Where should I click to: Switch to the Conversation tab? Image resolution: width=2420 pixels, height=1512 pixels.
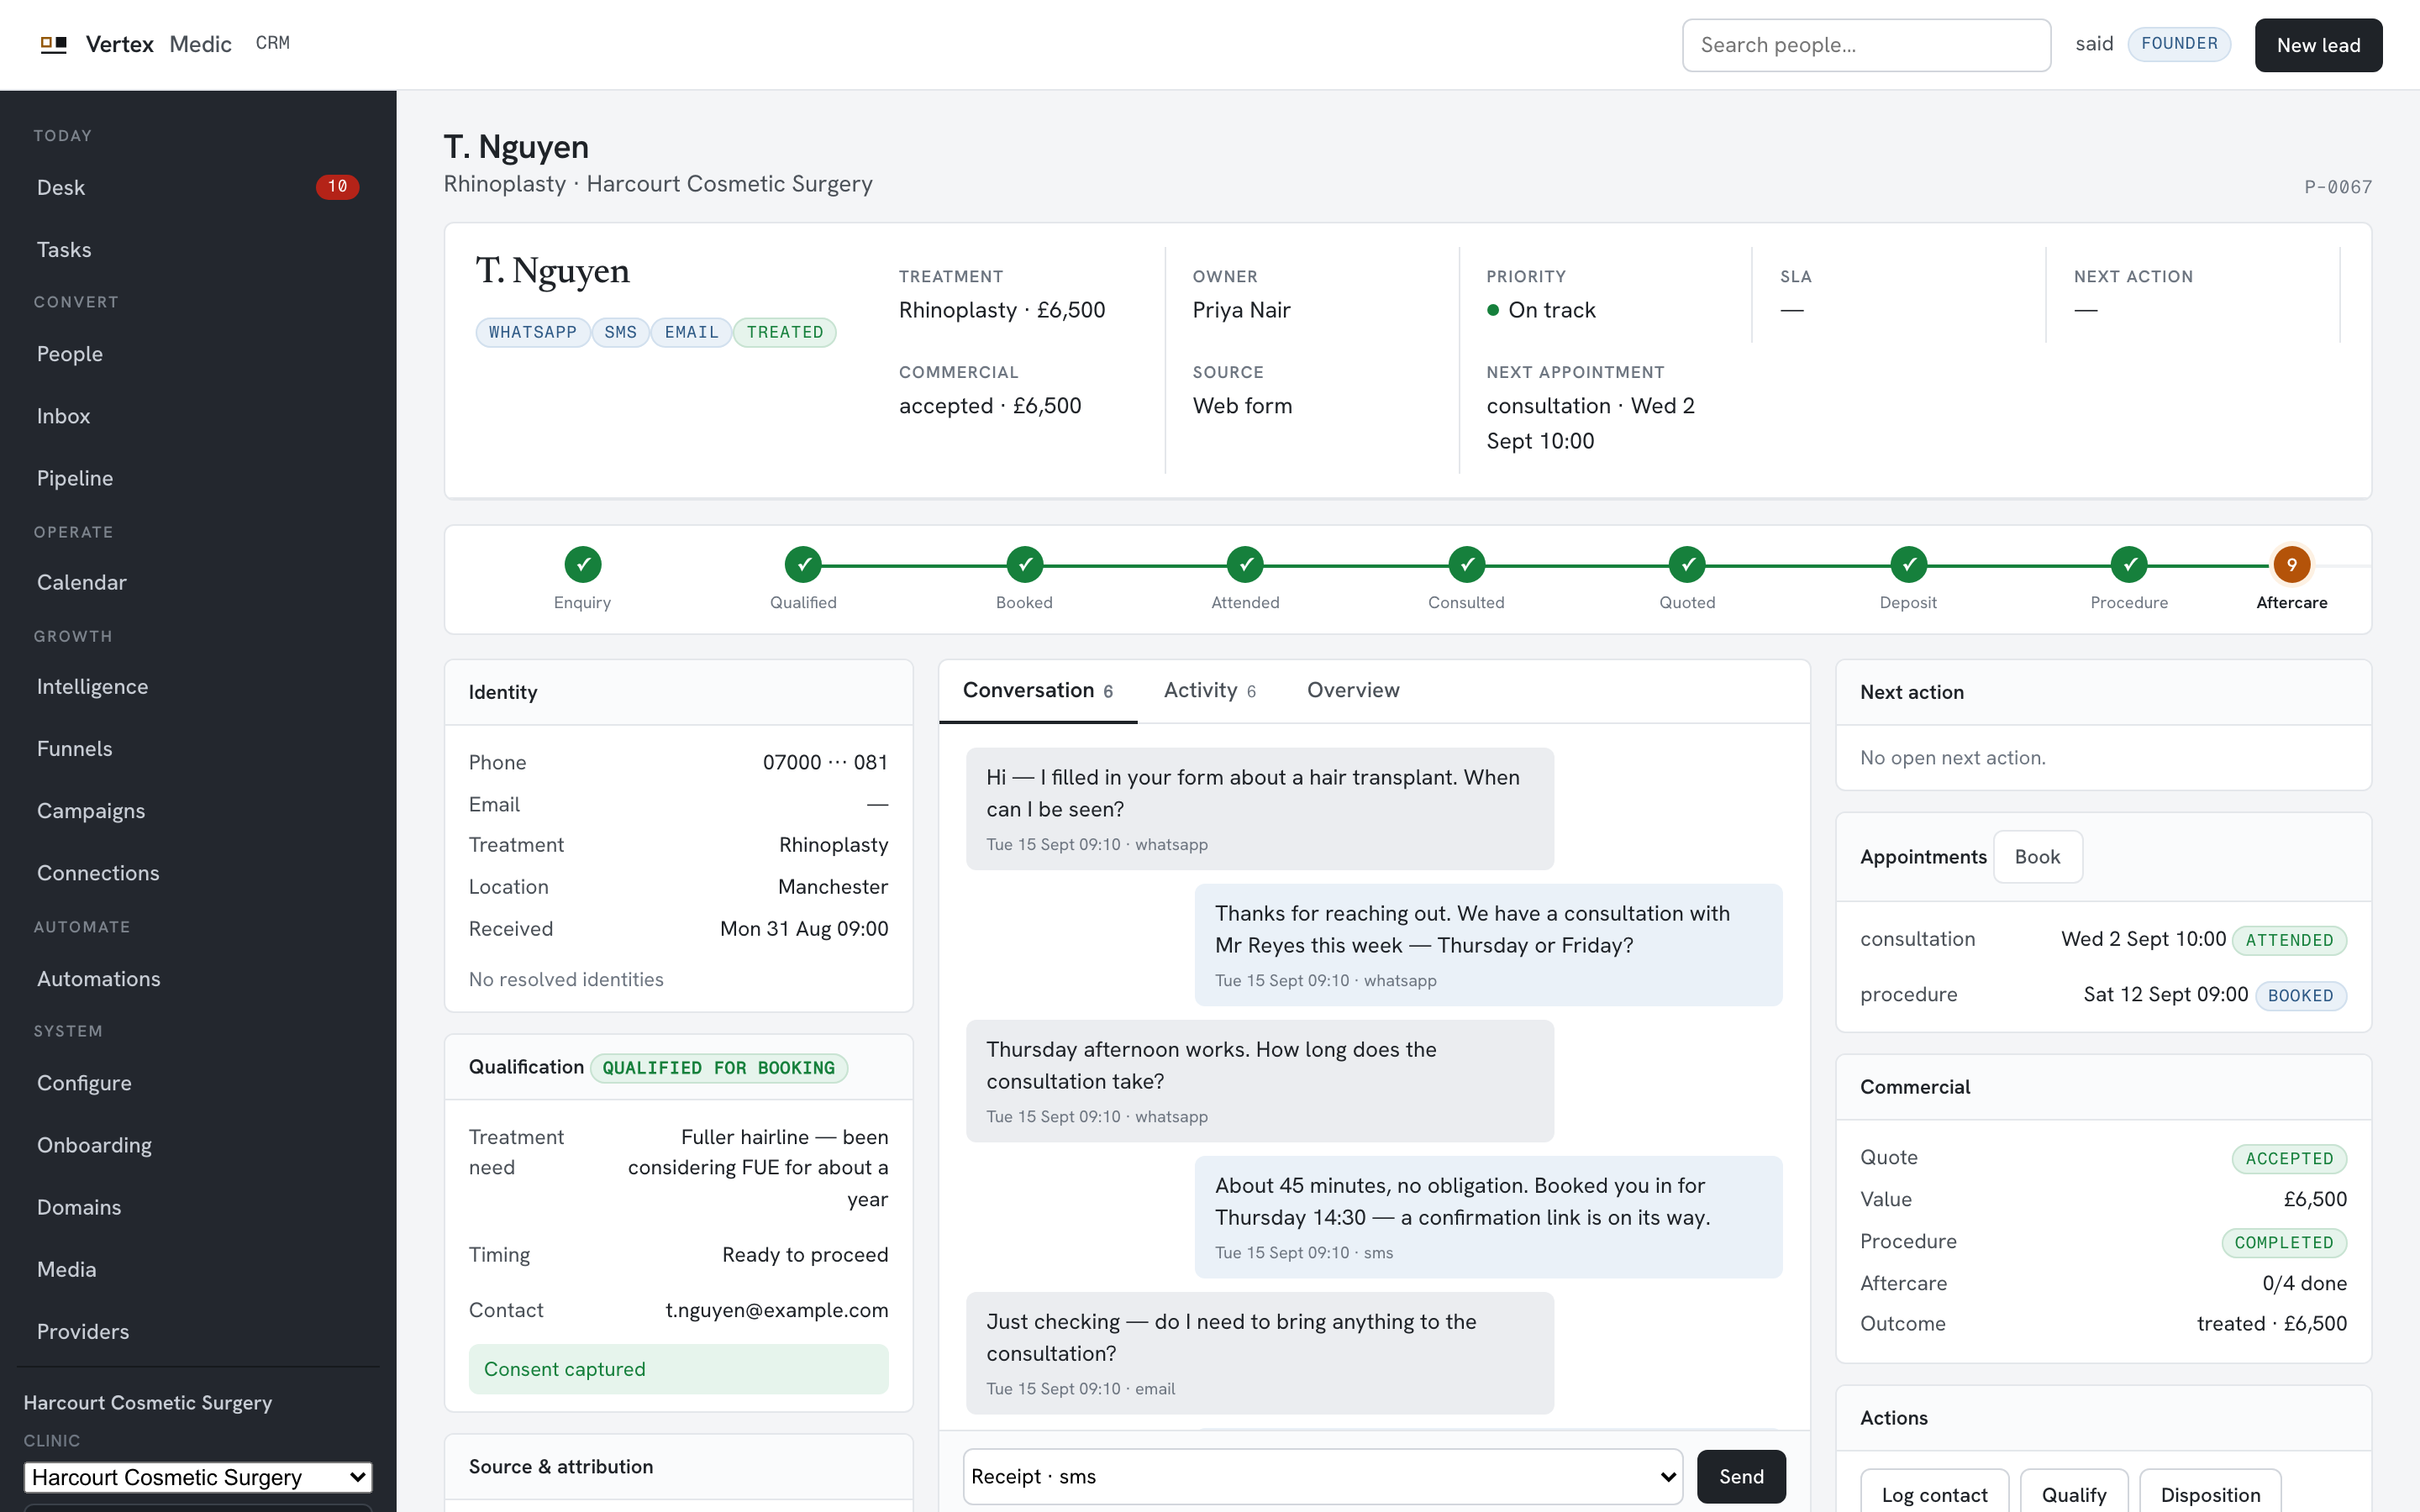[x=1037, y=690]
